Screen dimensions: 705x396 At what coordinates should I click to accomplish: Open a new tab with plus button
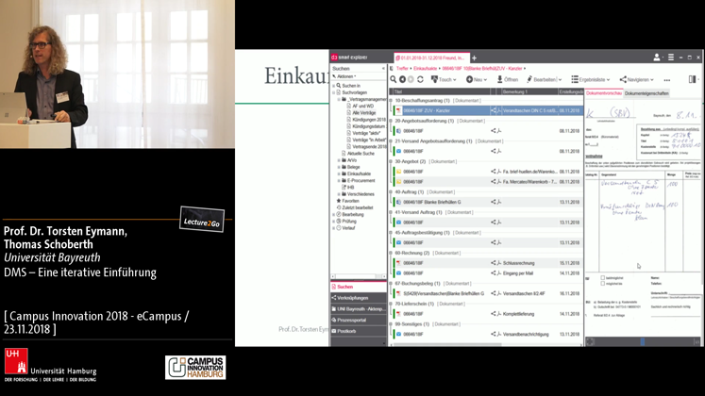click(474, 58)
